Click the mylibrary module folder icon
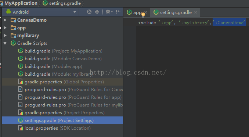249x137 pixels. [x=13, y=35]
